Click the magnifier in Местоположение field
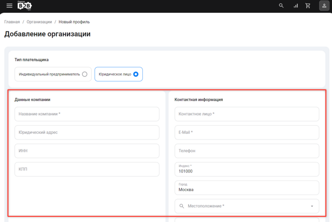332x222 pixels. [x=181, y=206]
